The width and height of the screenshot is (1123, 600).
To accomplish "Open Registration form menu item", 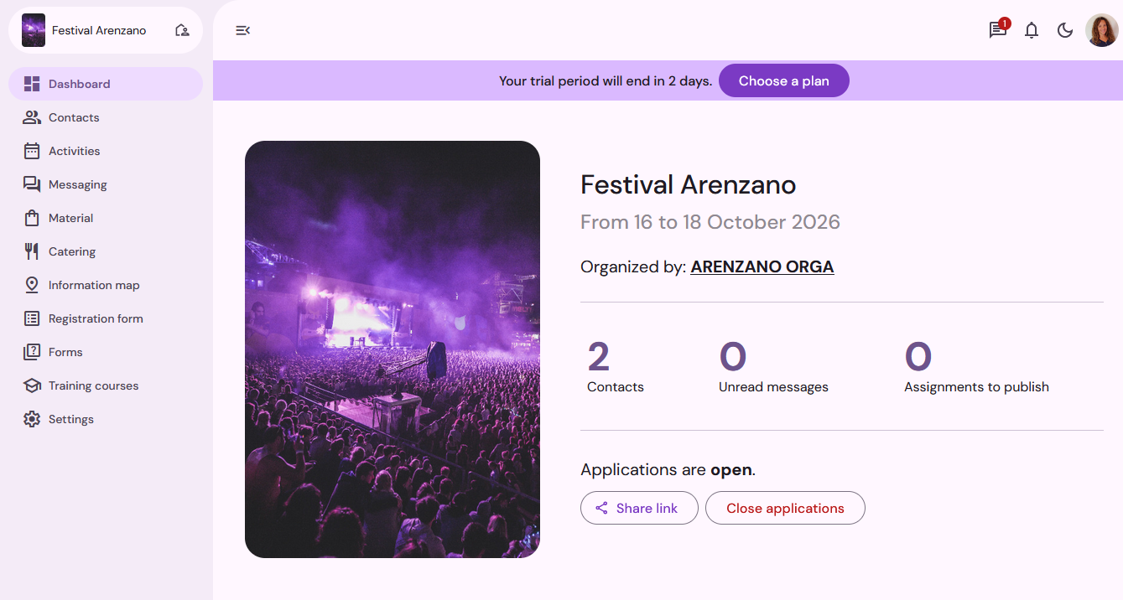I will click(x=96, y=318).
